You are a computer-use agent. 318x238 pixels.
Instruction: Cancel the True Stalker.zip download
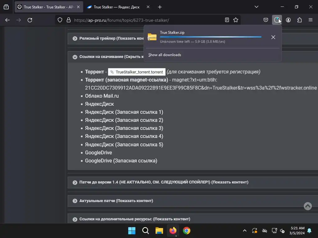tap(273, 37)
